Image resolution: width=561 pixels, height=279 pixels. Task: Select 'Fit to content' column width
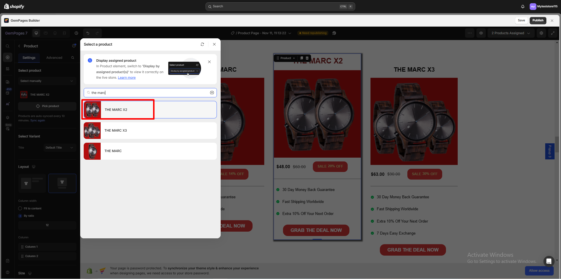point(20,208)
